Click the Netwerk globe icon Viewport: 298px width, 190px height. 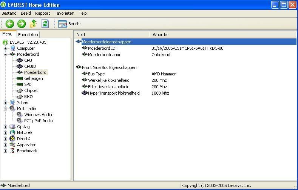pos(12,133)
